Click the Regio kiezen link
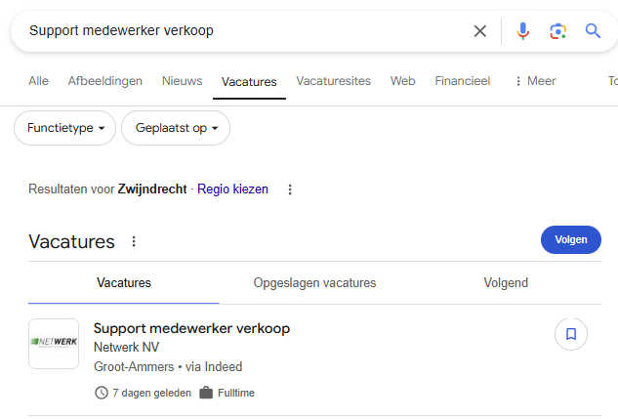 [x=232, y=189]
